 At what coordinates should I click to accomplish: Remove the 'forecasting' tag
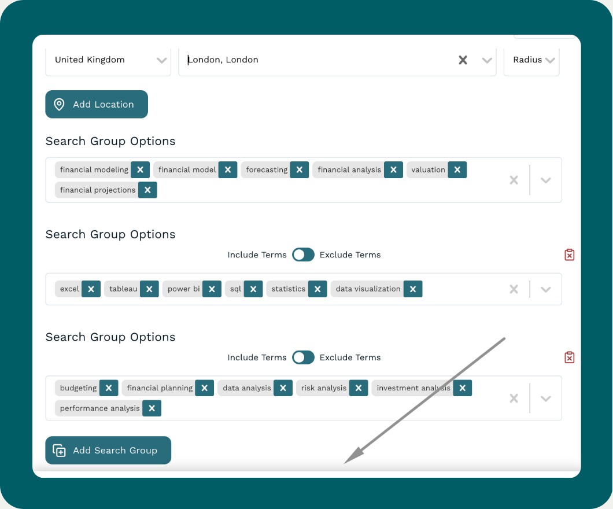point(299,169)
